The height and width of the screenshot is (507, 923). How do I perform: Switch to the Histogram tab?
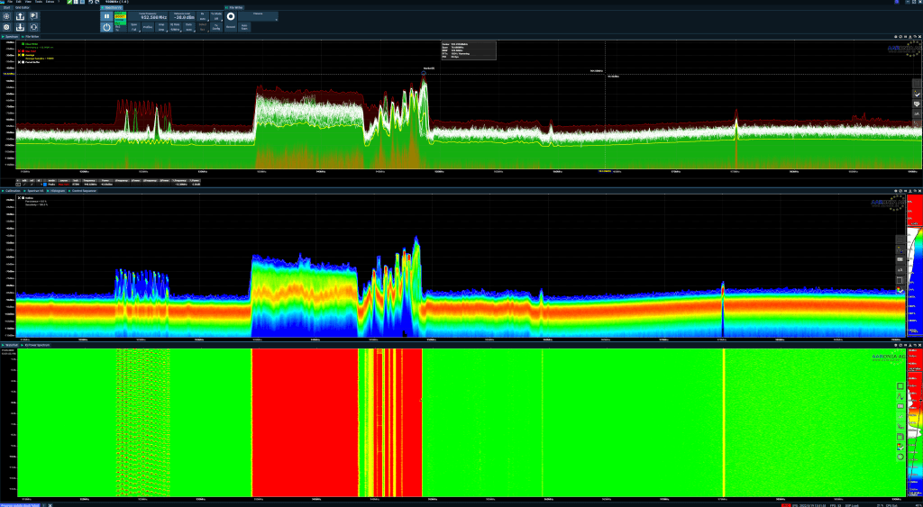(58, 191)
